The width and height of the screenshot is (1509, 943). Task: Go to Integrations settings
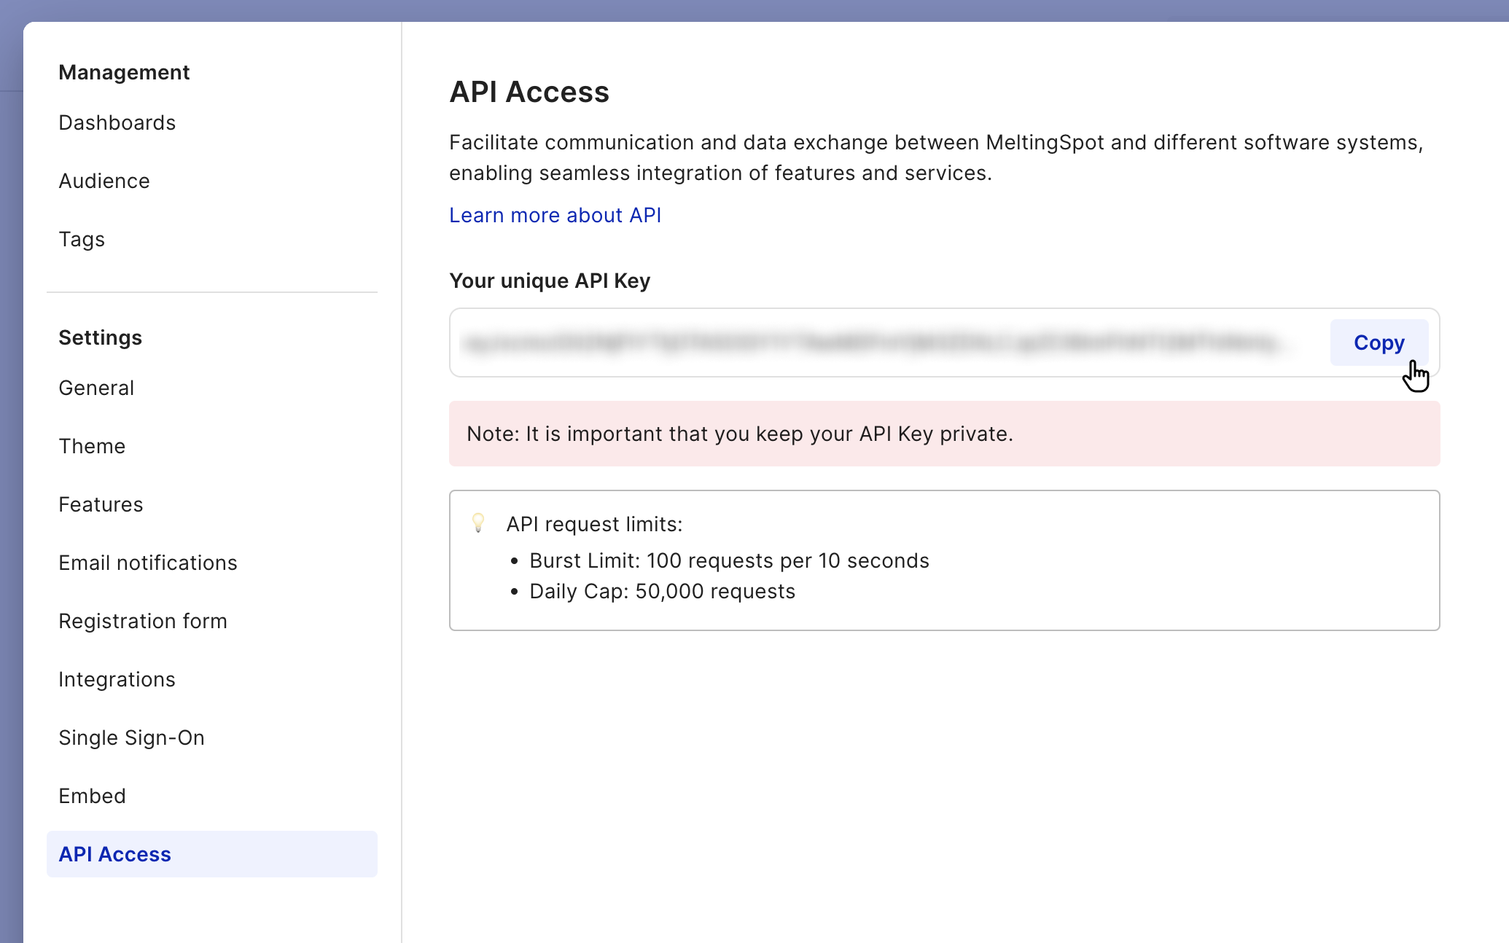(x=117, y=679)
